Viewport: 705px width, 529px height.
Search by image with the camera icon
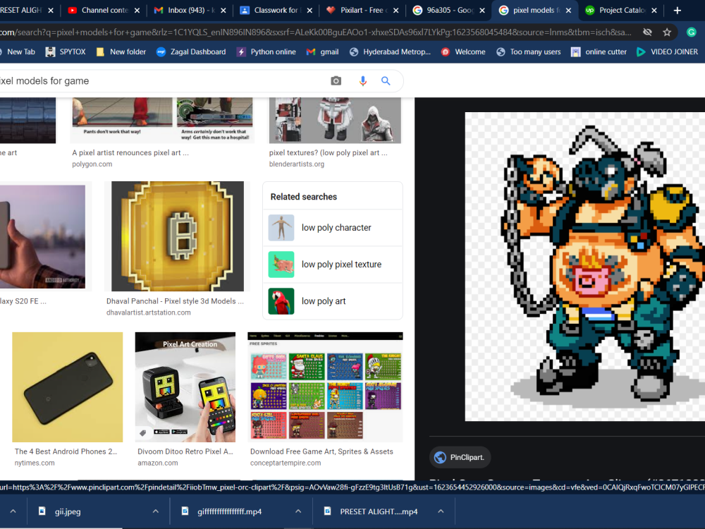(x=336, y=81)
